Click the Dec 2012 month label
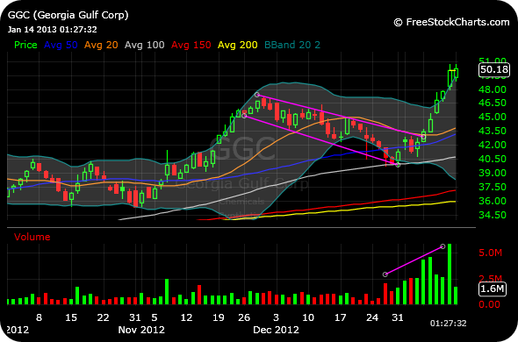This screenshot has width=518, height=342. pyautogui.click(x=276, y=330)
